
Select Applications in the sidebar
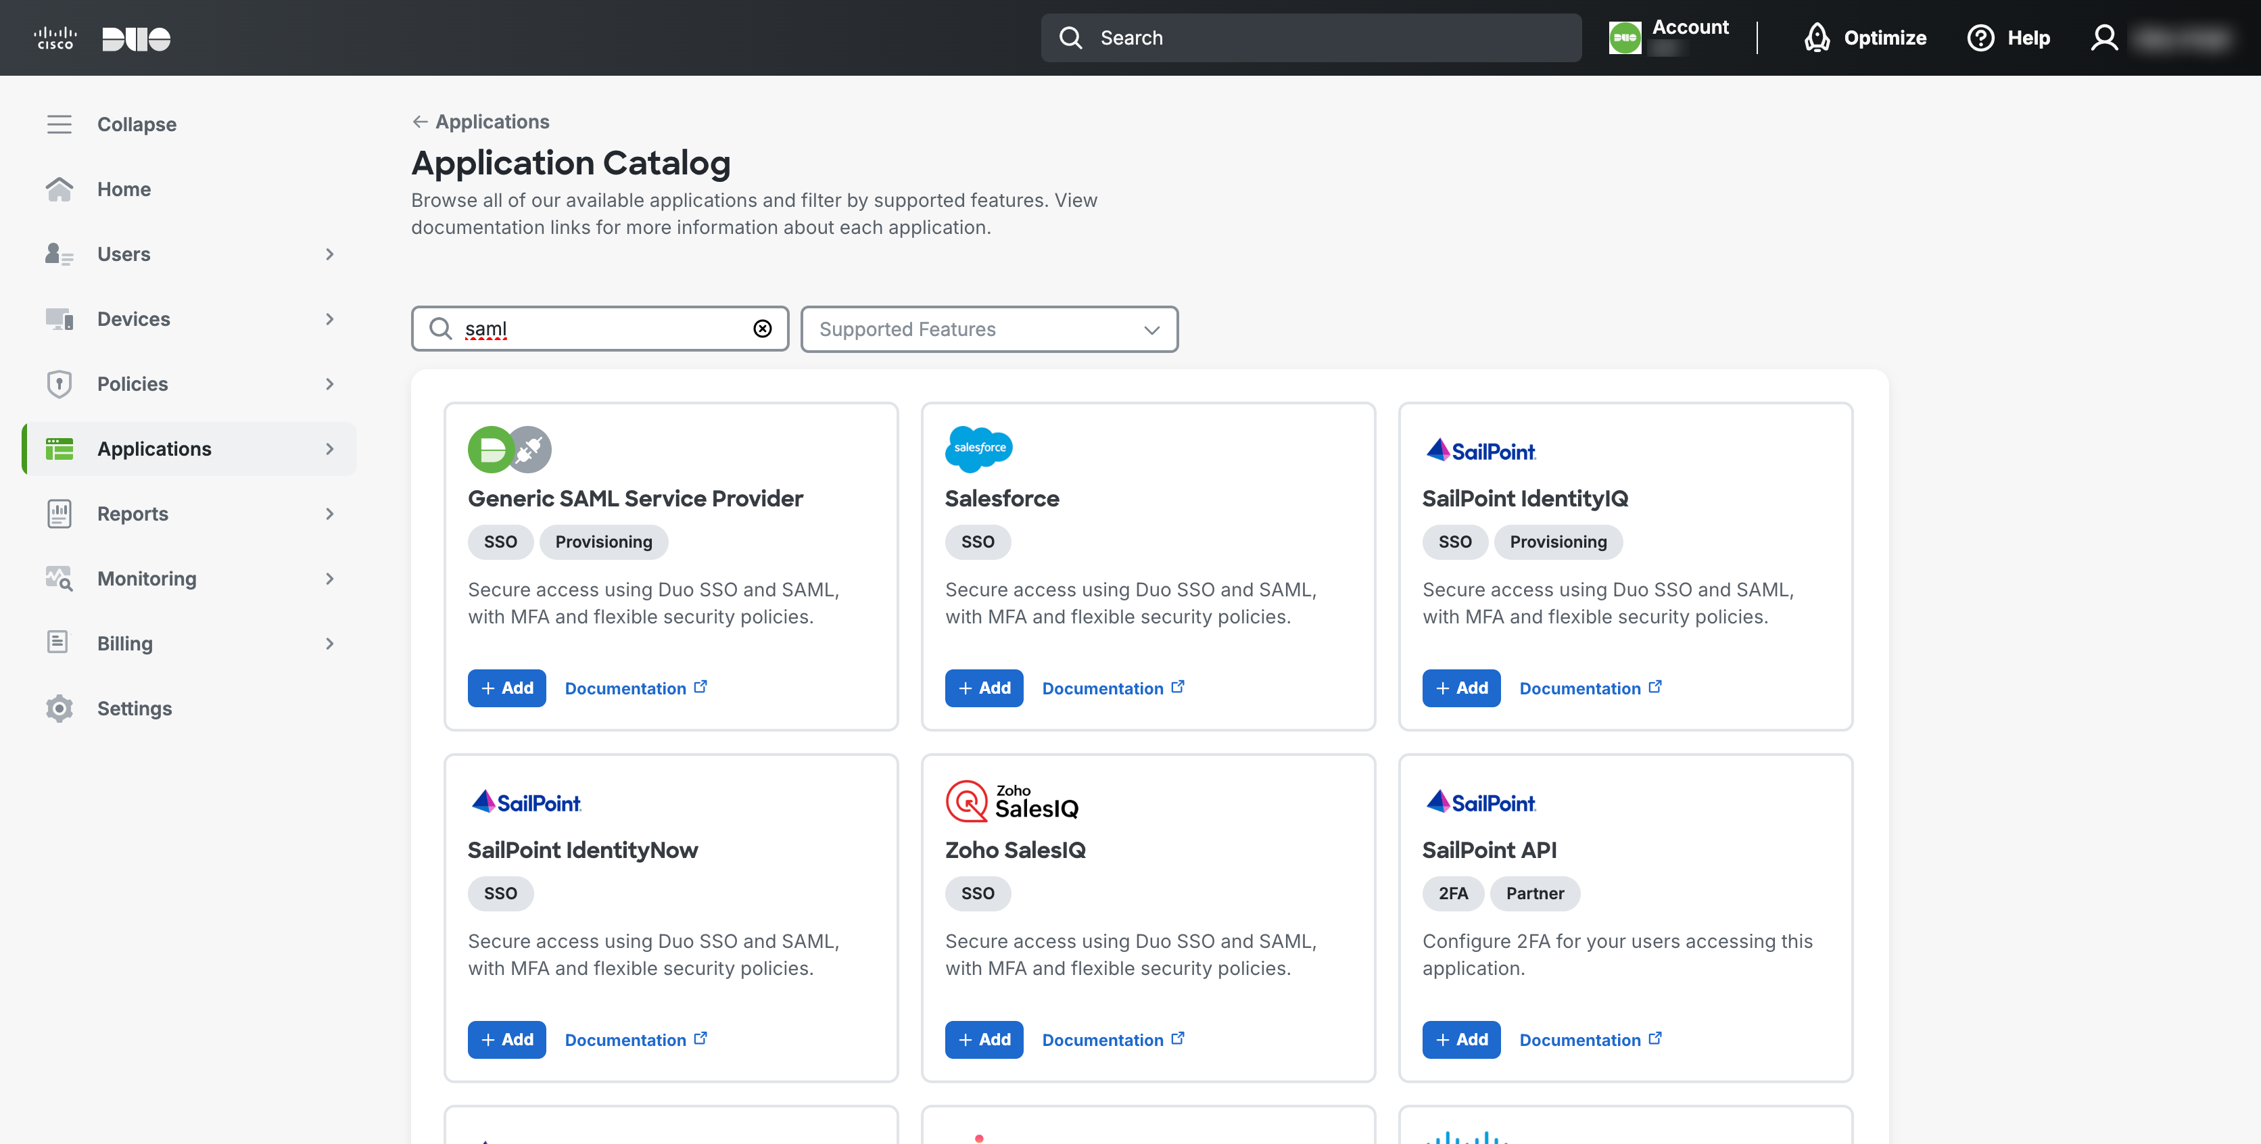click(153, 449)
